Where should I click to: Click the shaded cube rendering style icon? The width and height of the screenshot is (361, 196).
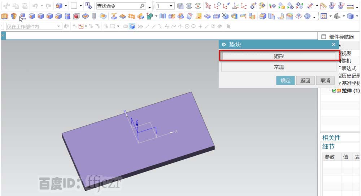pyautogui.click(x=350, y=16)
